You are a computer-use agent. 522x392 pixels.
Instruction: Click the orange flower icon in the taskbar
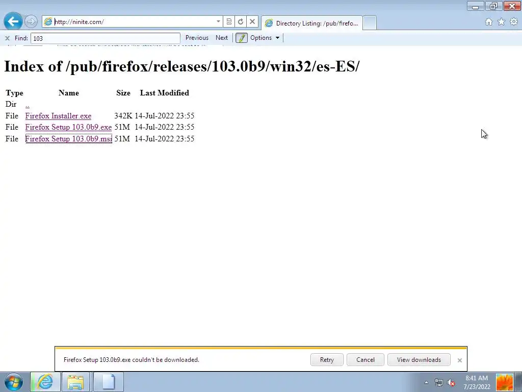tap(504, 382)
